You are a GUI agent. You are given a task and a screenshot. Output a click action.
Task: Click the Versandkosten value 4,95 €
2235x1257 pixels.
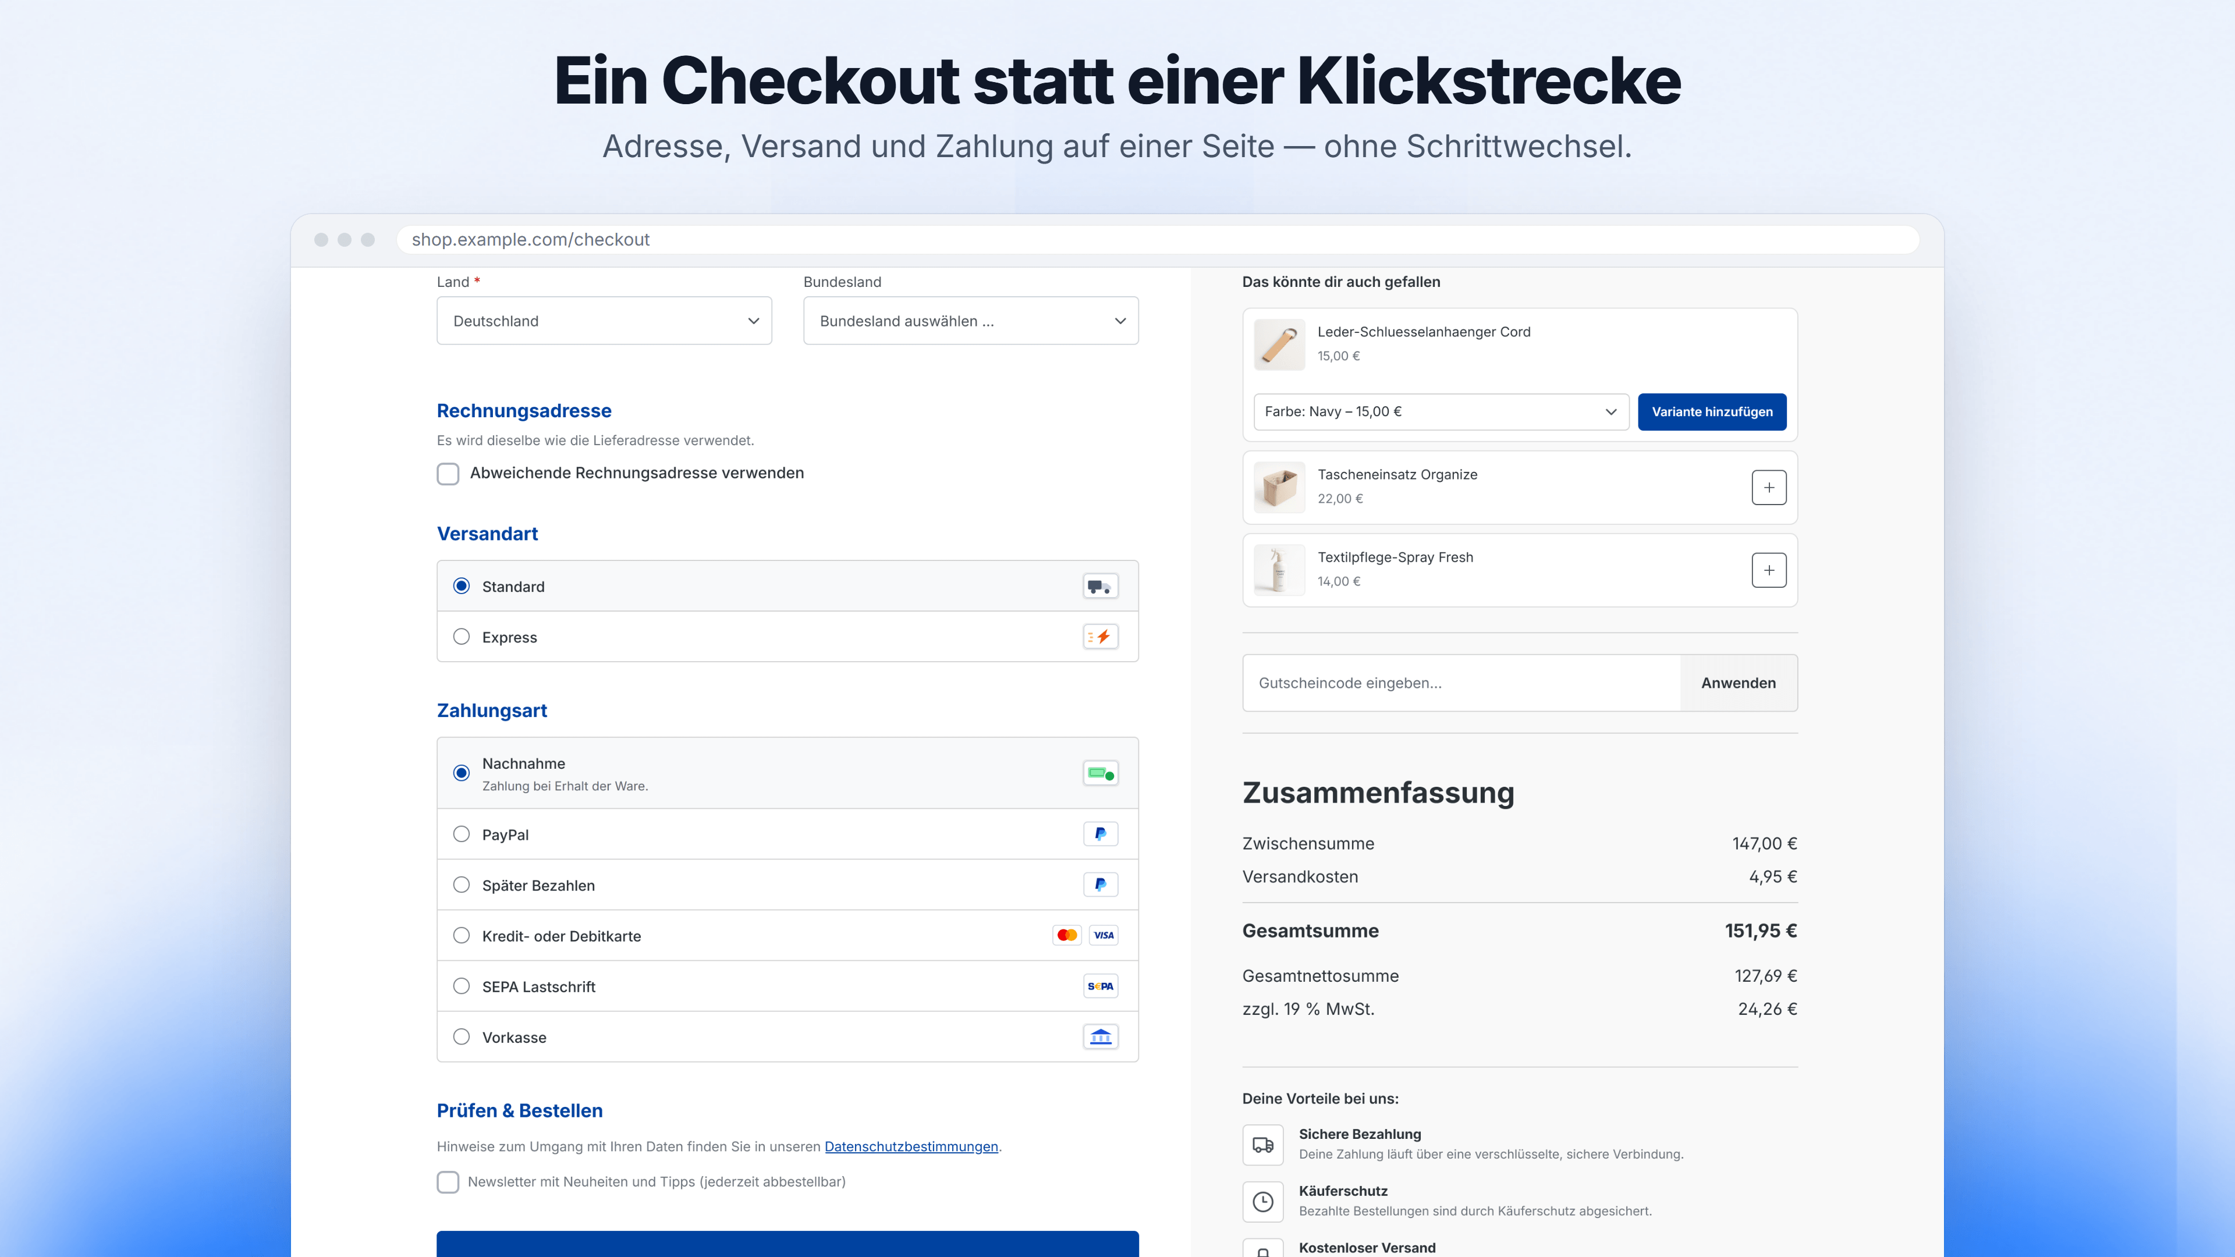tap(1772, 877)
